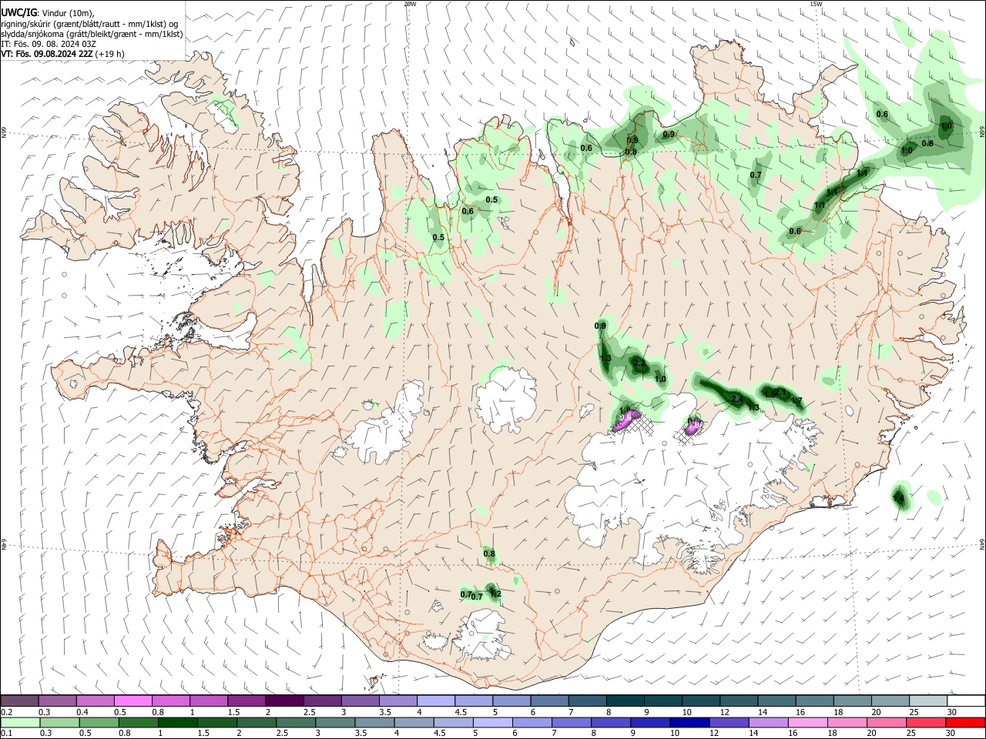The image size is (986, 739).
Task: Pick the light pink 16–18 rain legend swatch
Action: (809, 722)
